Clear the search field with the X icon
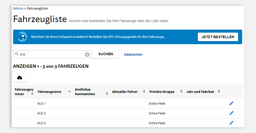The height and width of the screenshot is (133, 256). pyautogui.click(x=87, y=54)
